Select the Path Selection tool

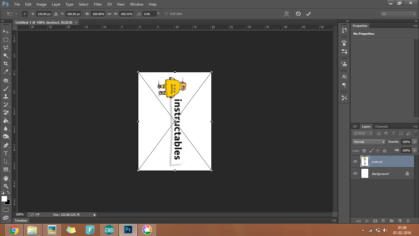[x=6, y=161]
